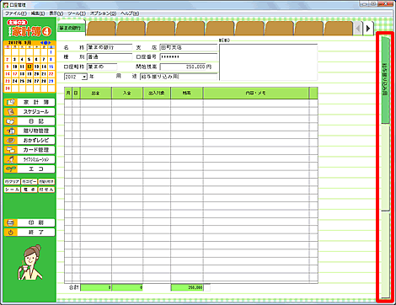Go to next month in calendar
The image size is (396, 305).
click(x=50, y=43)
